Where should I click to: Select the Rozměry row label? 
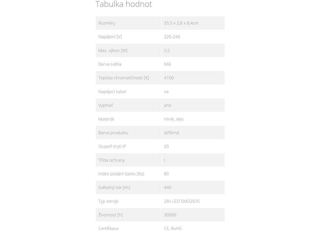point(107,23)
